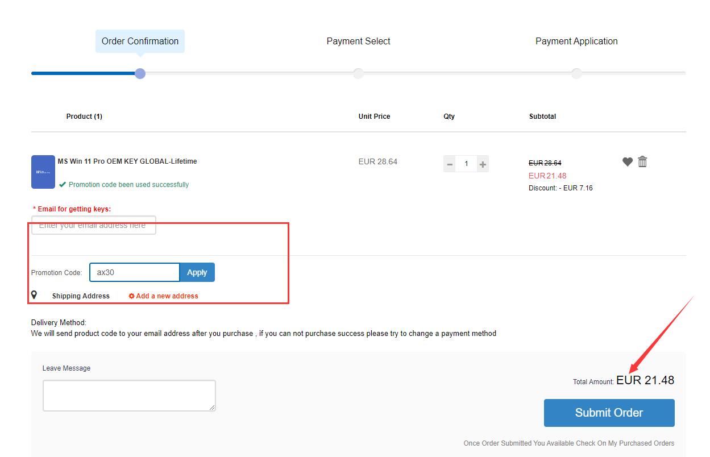The image size is (710, 457).
Task: Select the Order Confirmation step tab
Action: (140, 41)
